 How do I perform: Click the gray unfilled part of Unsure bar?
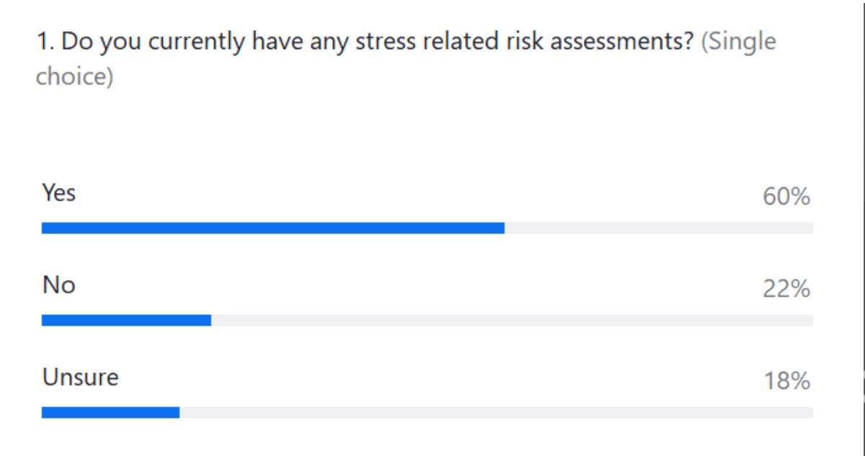(x=496, y=413)
